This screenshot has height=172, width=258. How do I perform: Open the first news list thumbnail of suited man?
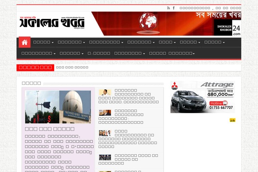click(x=105, y=92)
